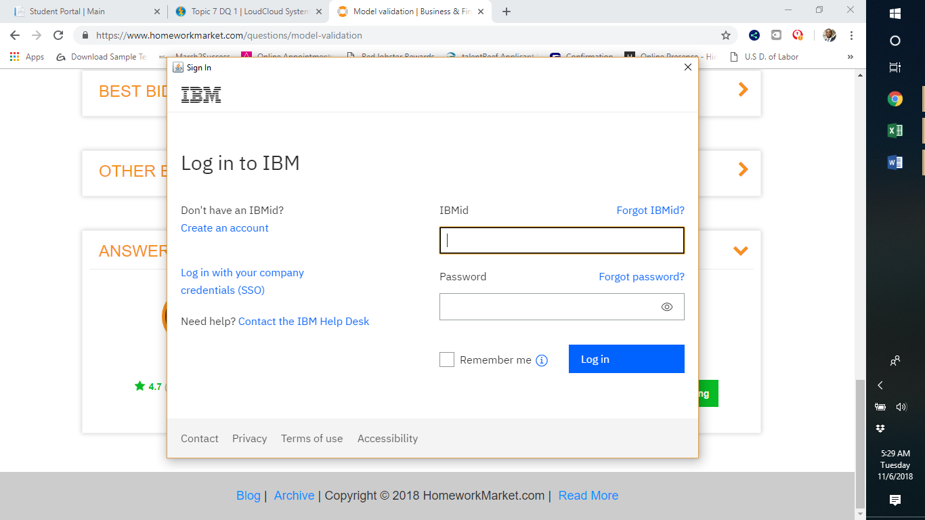The image size is (925, 520).
Task: Click the Create an account link
Action: (x=225, y=228)
